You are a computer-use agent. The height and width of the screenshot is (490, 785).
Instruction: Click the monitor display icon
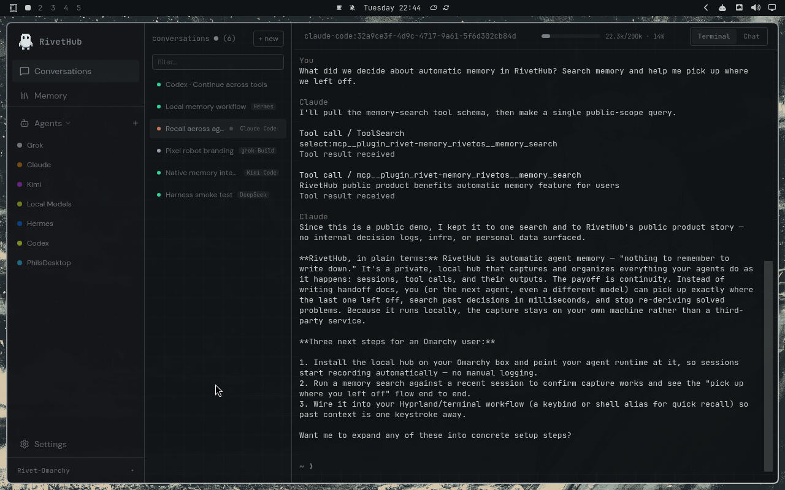point(772,8)
